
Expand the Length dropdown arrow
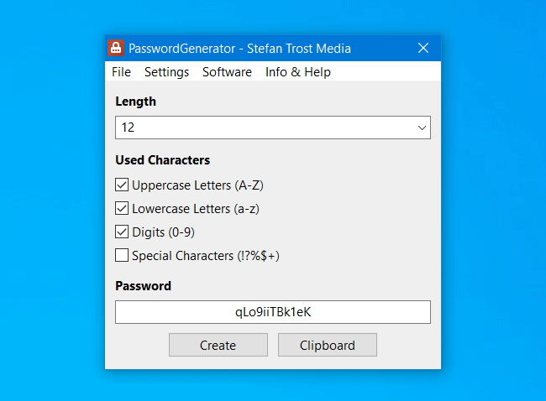click(x=422, y=128)
